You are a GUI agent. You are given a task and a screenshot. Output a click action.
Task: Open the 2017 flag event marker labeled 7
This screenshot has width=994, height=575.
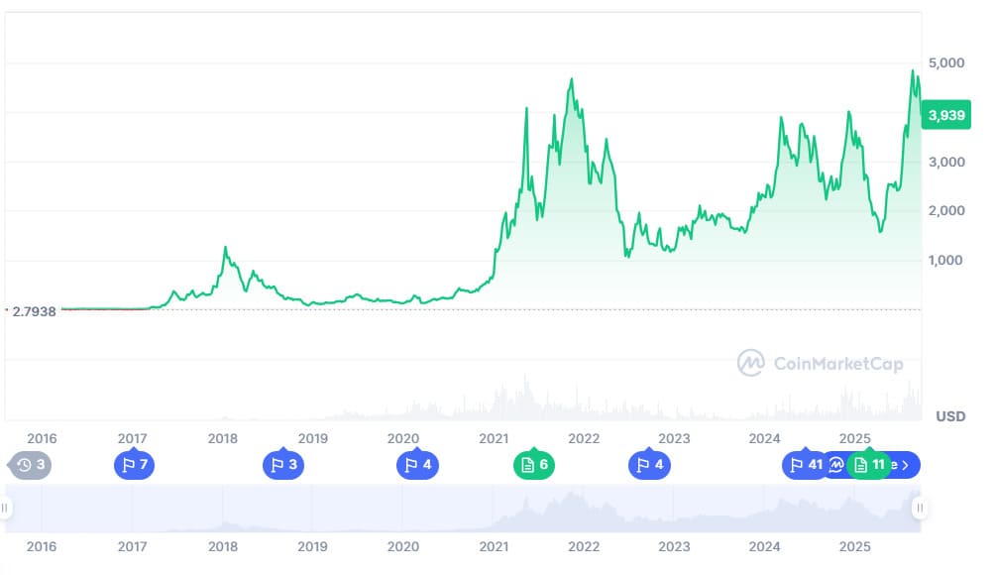[x=135, y=465]
